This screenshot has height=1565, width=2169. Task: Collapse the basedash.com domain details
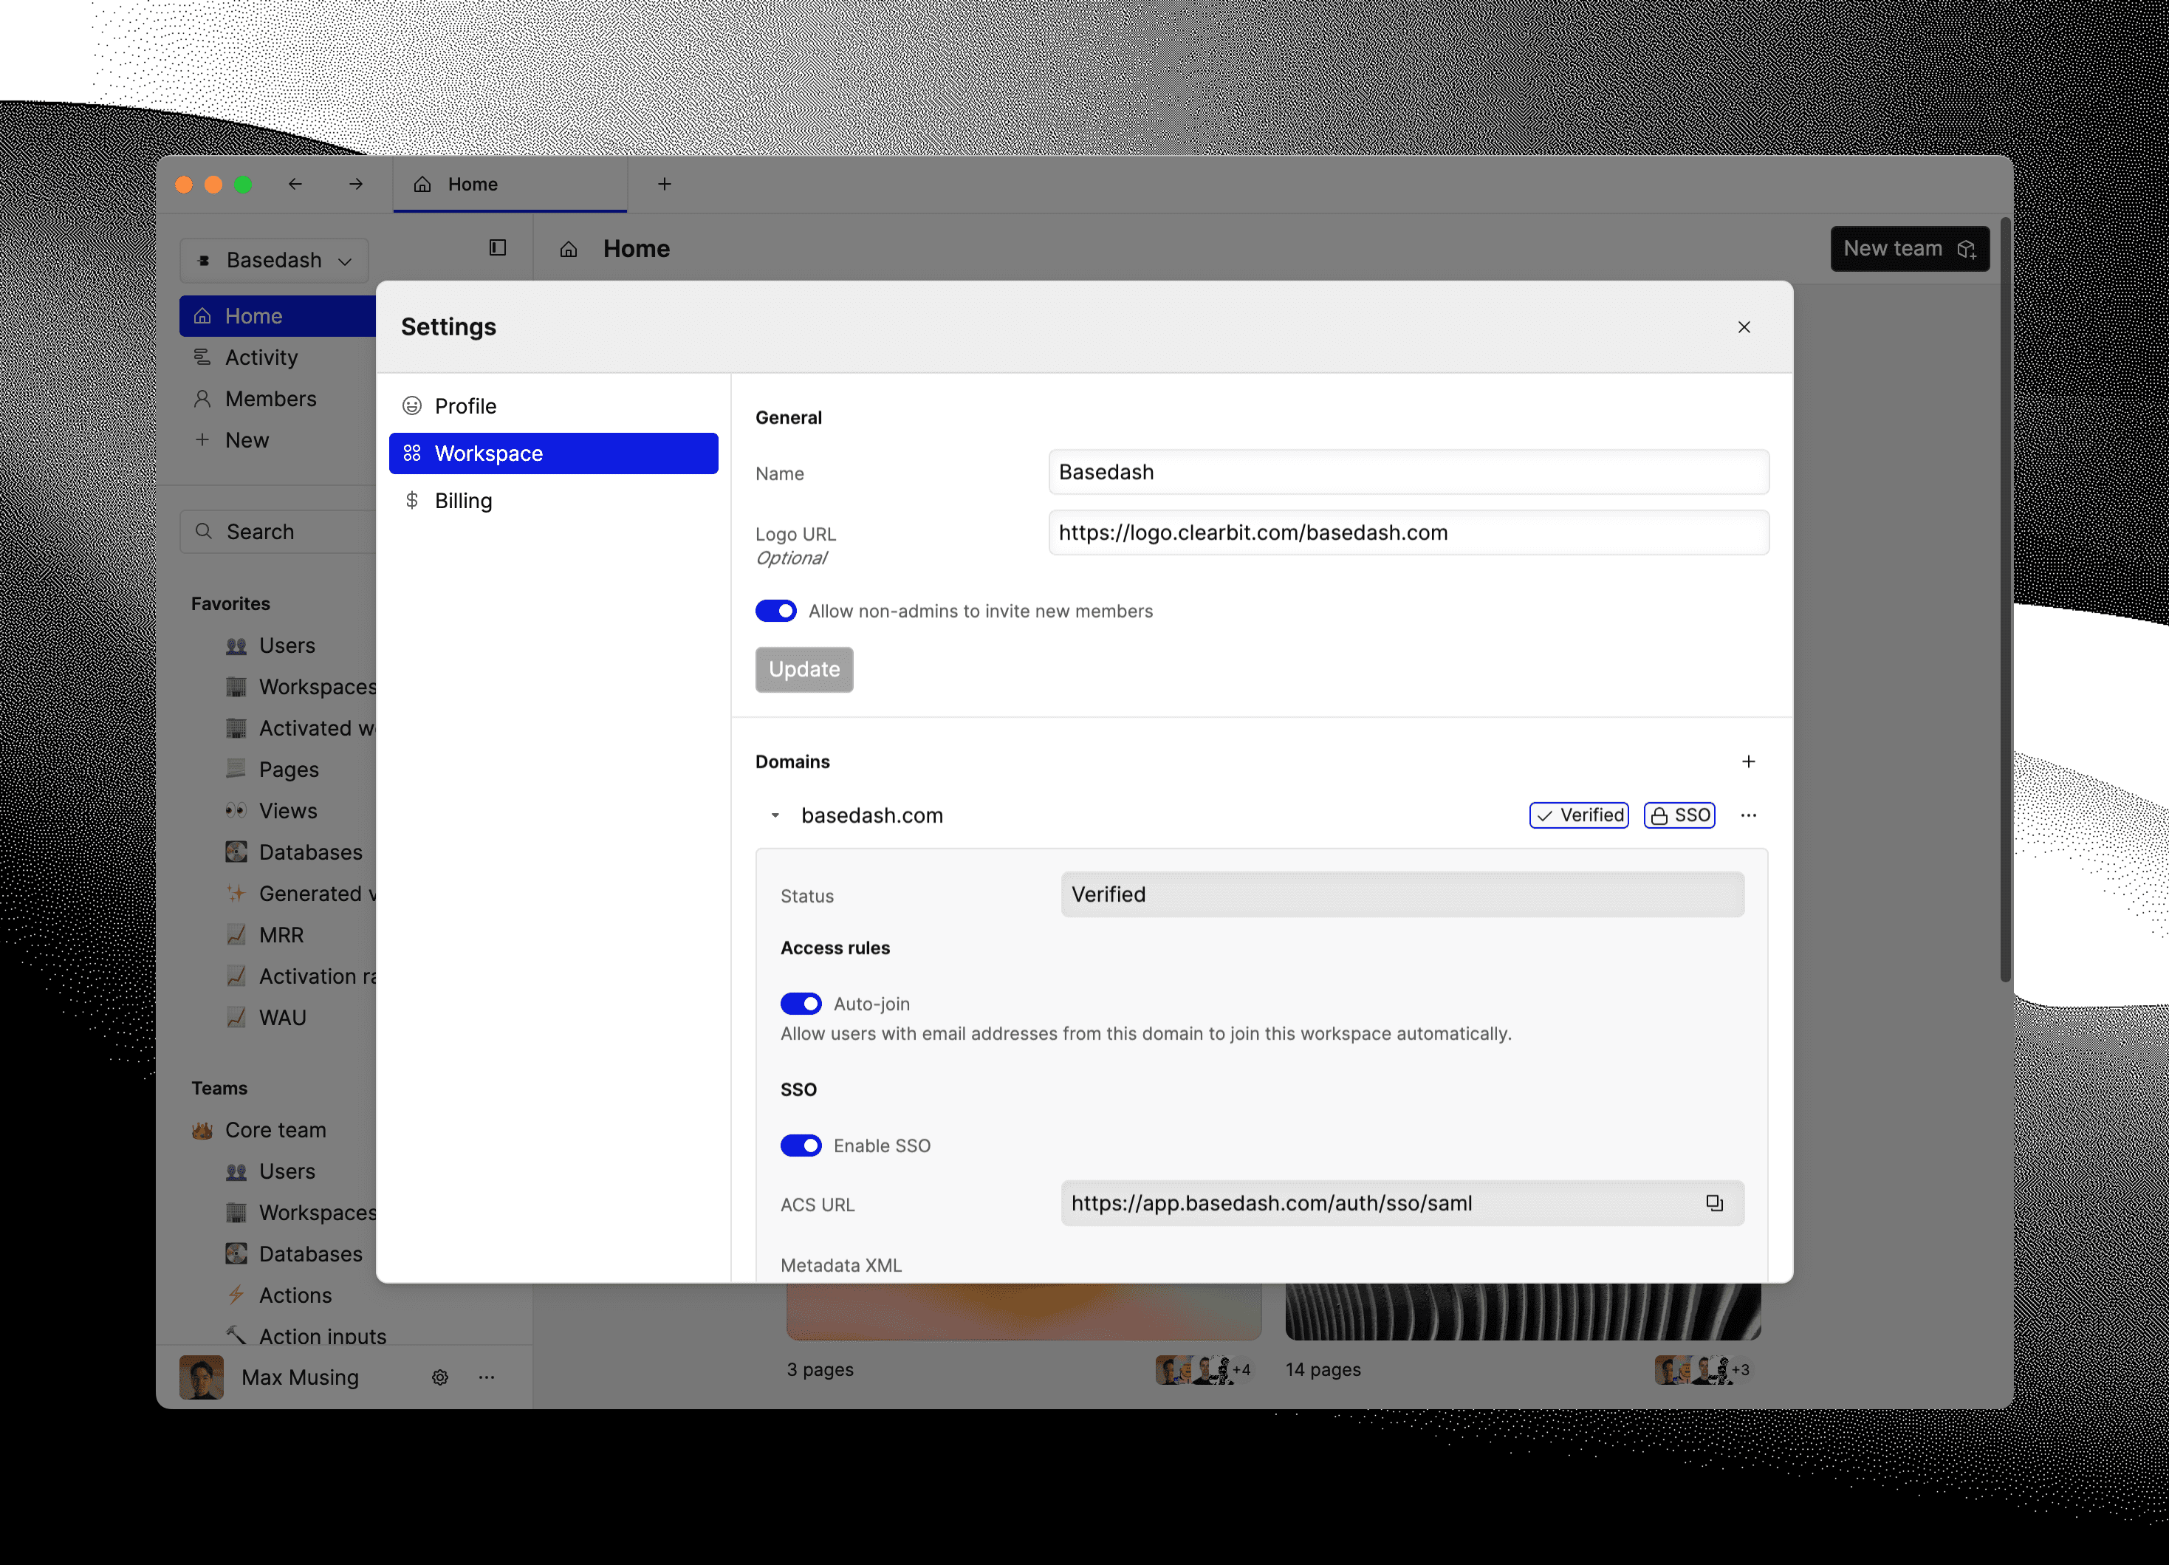point(775,815)
